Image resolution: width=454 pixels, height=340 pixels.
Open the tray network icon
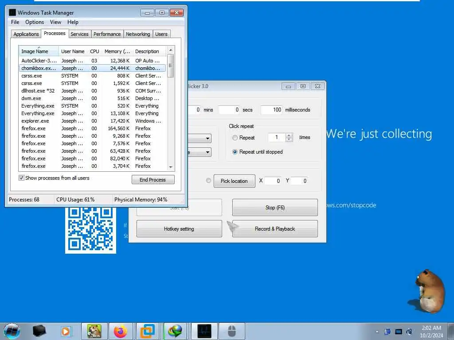point(399,332)
